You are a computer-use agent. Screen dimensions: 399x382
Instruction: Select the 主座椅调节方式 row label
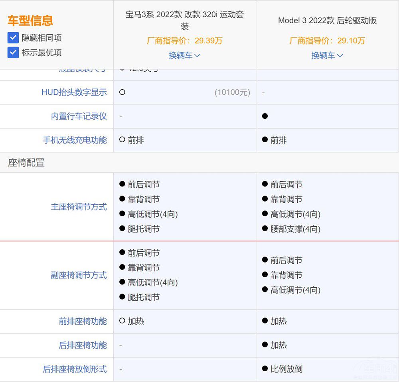click(79, 207)
